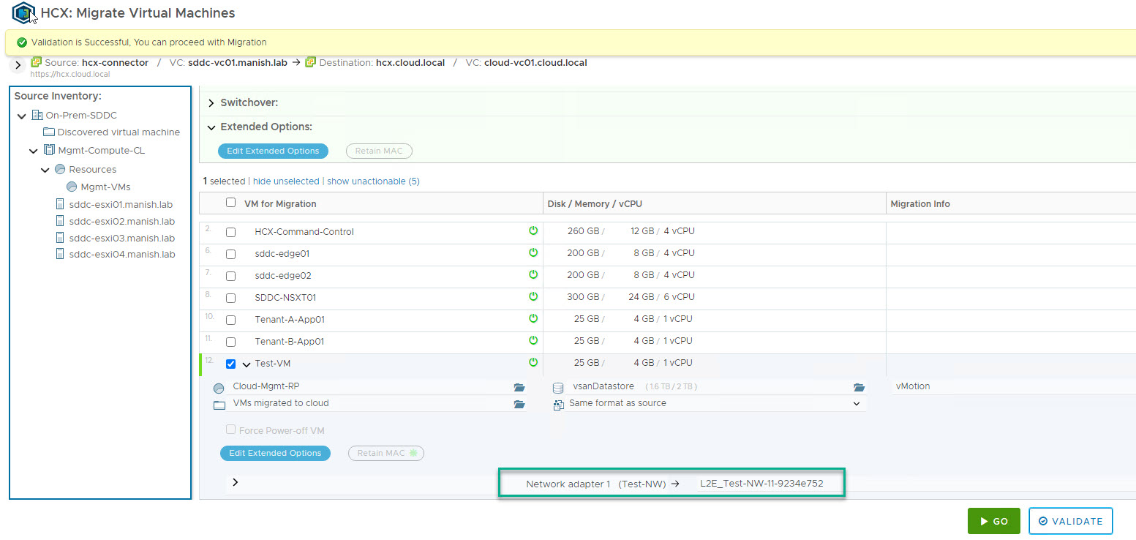Uncheck the Test-VM checkbox
The image size is (1136, 540).
point(231,364)
